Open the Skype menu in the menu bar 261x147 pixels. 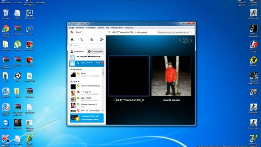(71, 28)
